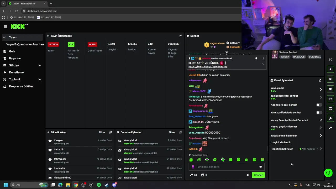Open Steam from the taskbar
Viewport: 336px width, 189px height.
tap(106, 185)
